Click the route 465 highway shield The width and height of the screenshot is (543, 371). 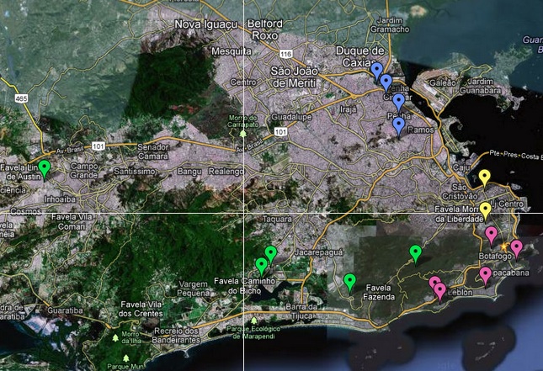[x=18, y=98]
